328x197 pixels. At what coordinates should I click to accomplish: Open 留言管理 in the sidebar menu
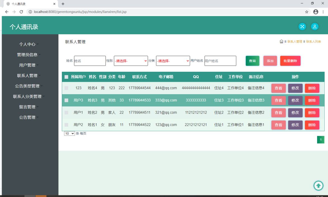27,107
